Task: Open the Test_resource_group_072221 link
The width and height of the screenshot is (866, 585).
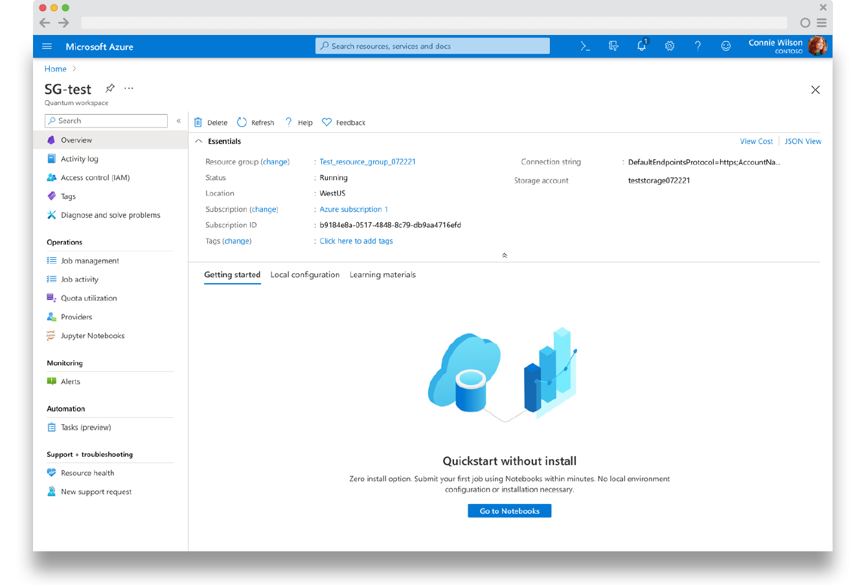Action: point(367,162)
